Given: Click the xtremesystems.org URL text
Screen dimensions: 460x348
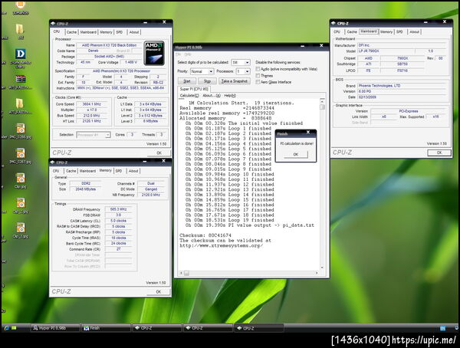Looking at the screenshot, I should [221, 245].
